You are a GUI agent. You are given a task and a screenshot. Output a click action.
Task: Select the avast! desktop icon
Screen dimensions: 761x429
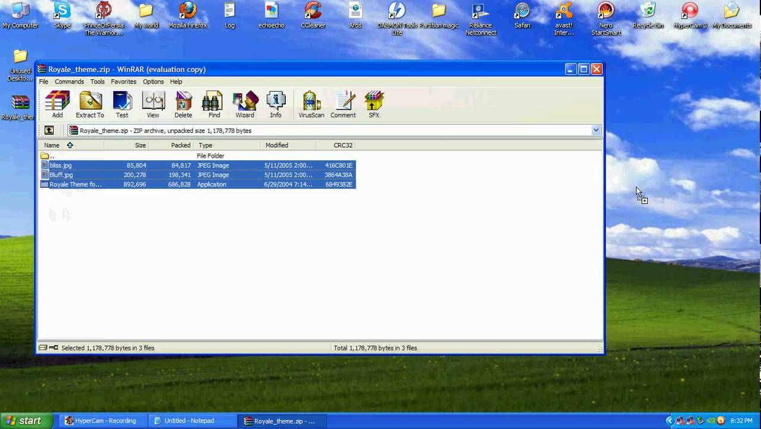coord(564,18)
